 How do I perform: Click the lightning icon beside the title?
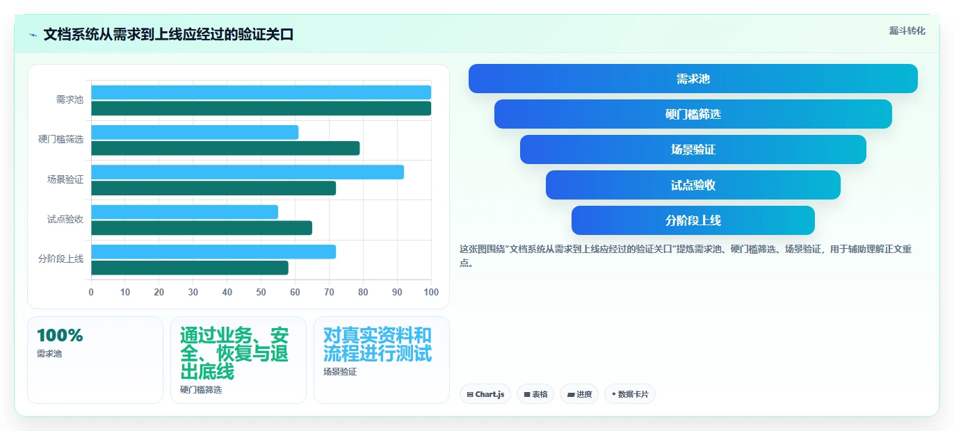tap(33, 35)
